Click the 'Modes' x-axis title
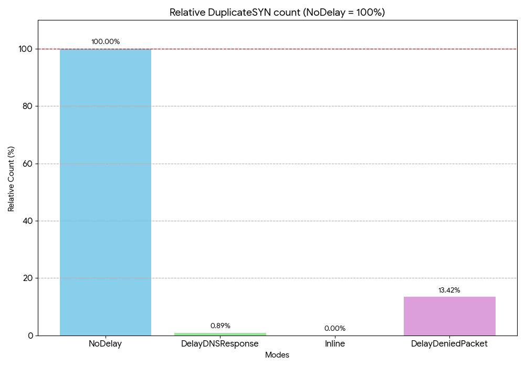The height and width of the screenshot is (367, 525). coord(277,355)
